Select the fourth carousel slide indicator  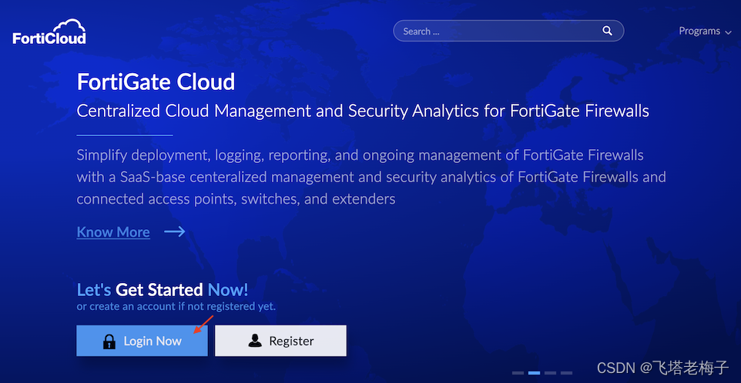[566, 373]
